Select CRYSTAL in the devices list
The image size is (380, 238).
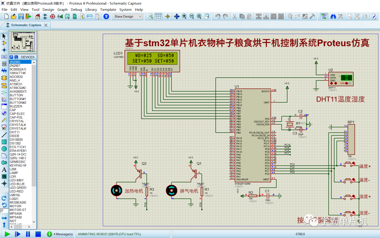point(17,121)
